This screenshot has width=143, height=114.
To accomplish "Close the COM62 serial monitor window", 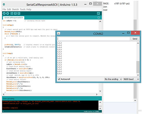I will coord(135,33).
